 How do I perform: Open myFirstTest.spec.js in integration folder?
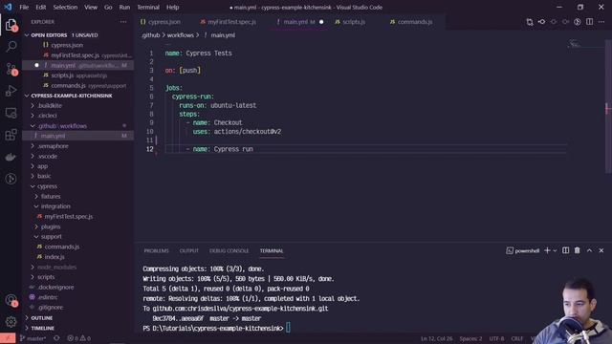click(x=77, y=217)
